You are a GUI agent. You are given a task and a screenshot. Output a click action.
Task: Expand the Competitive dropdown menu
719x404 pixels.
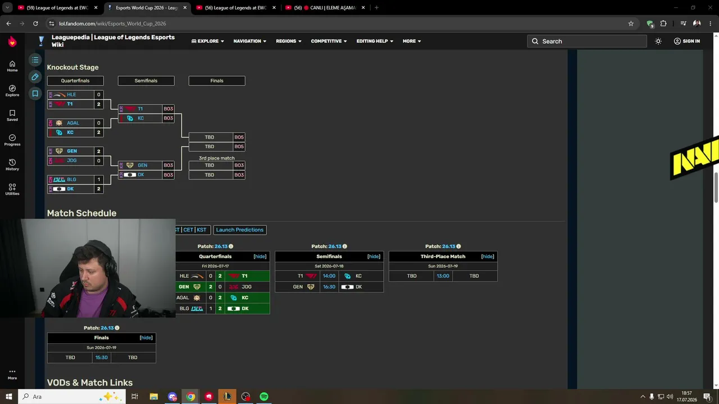(x=329, y=41)
